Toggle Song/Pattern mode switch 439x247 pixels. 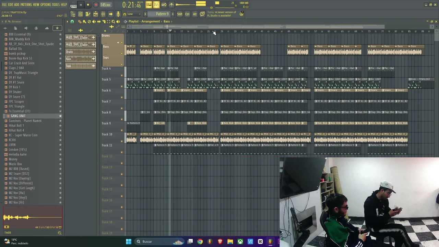tap(73, 5)
